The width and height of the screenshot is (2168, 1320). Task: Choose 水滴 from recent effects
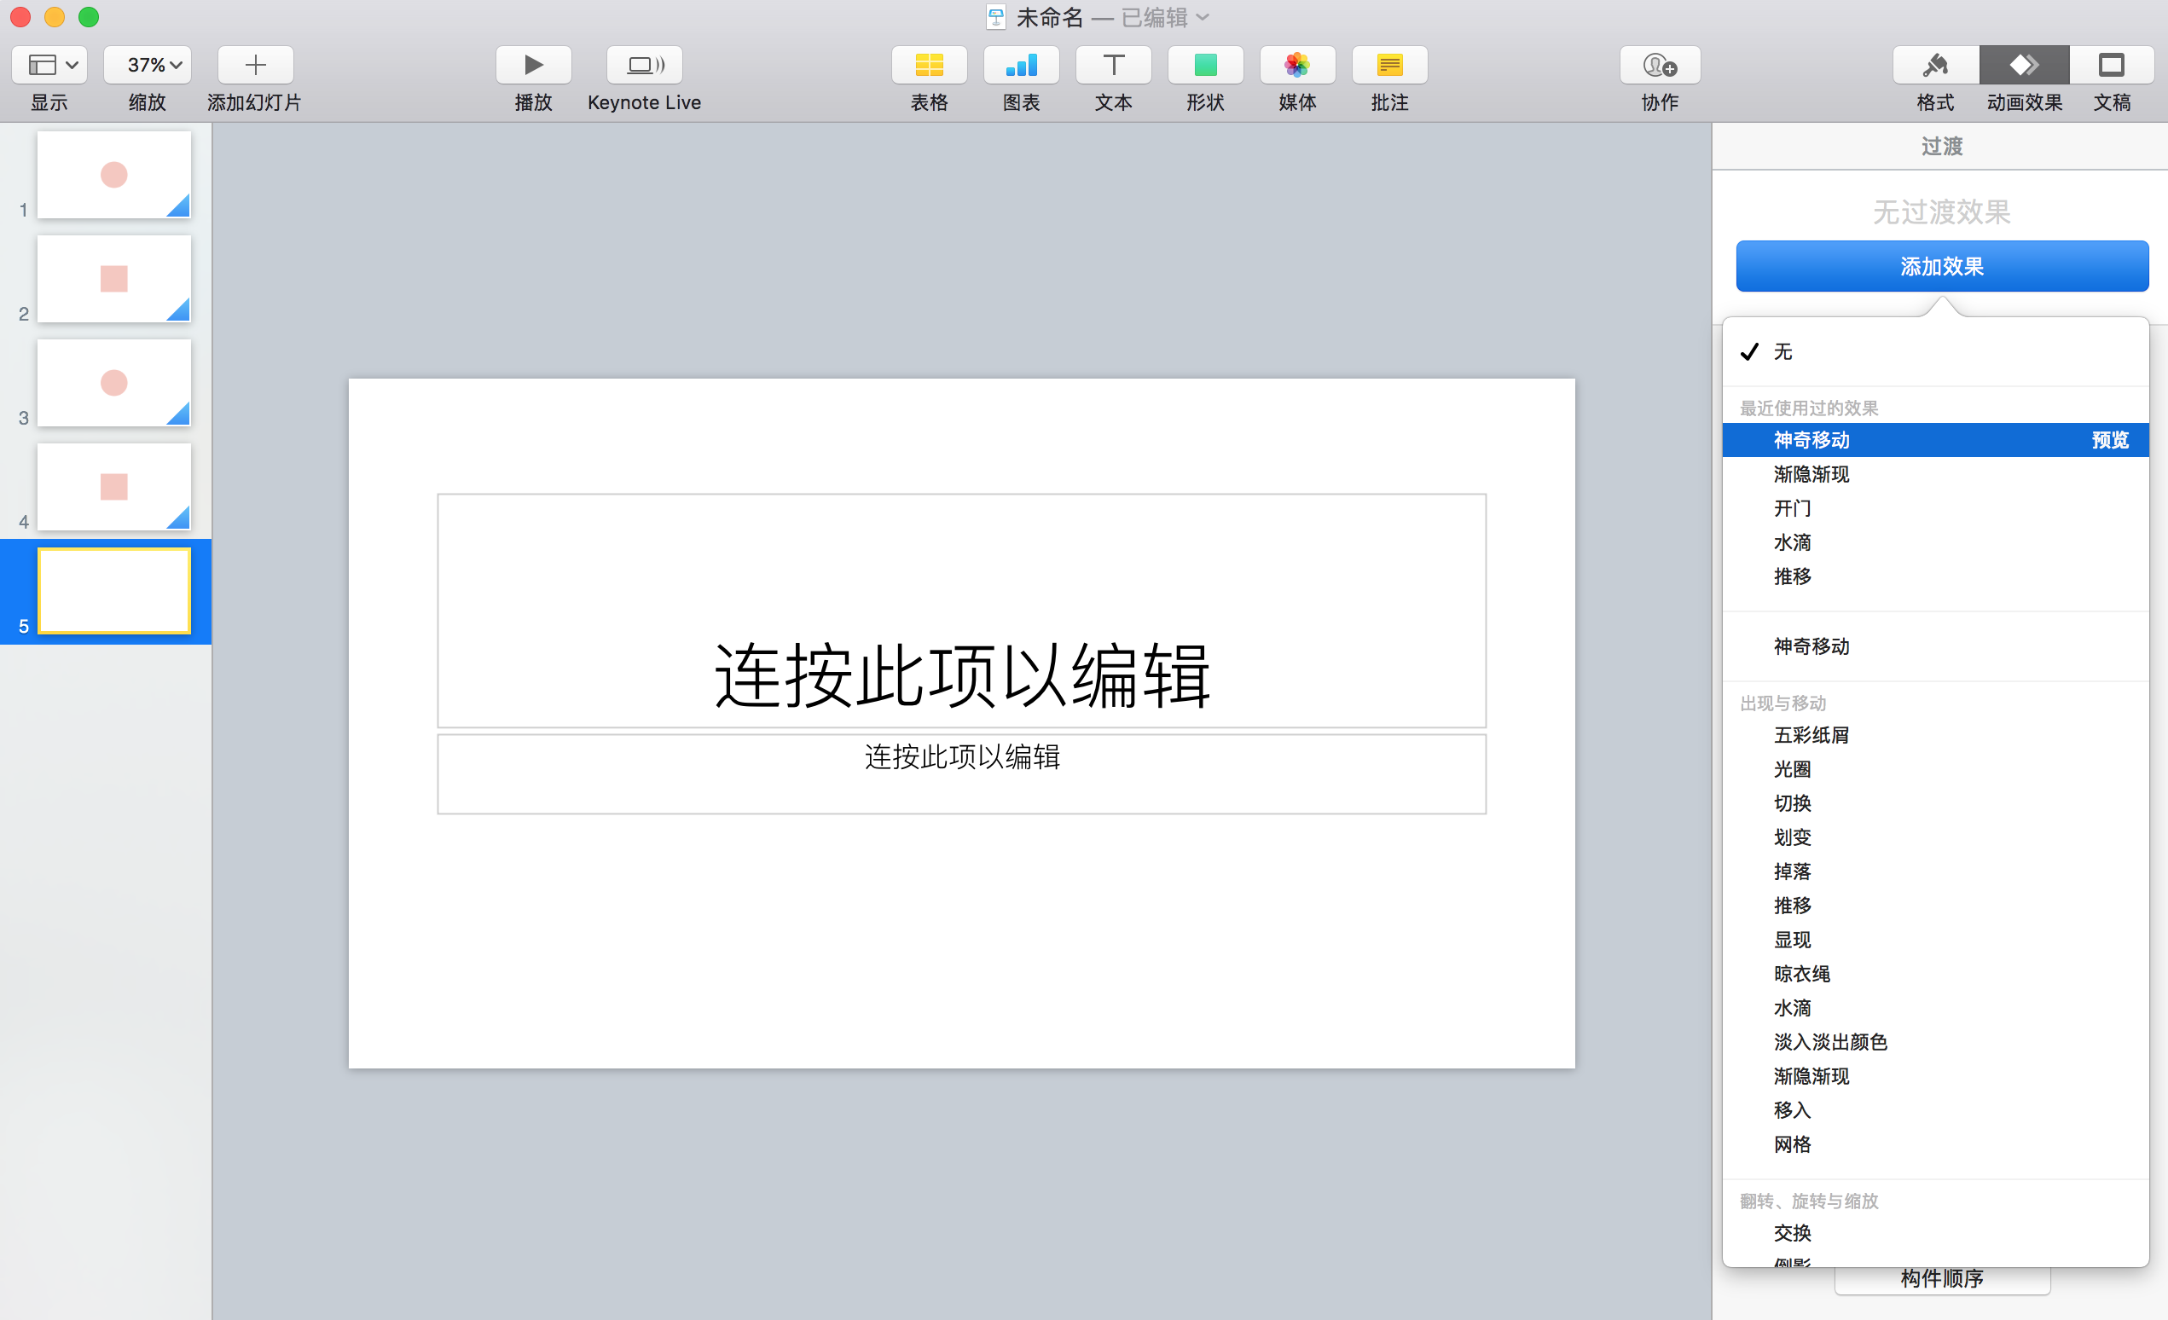[1936, 542]
